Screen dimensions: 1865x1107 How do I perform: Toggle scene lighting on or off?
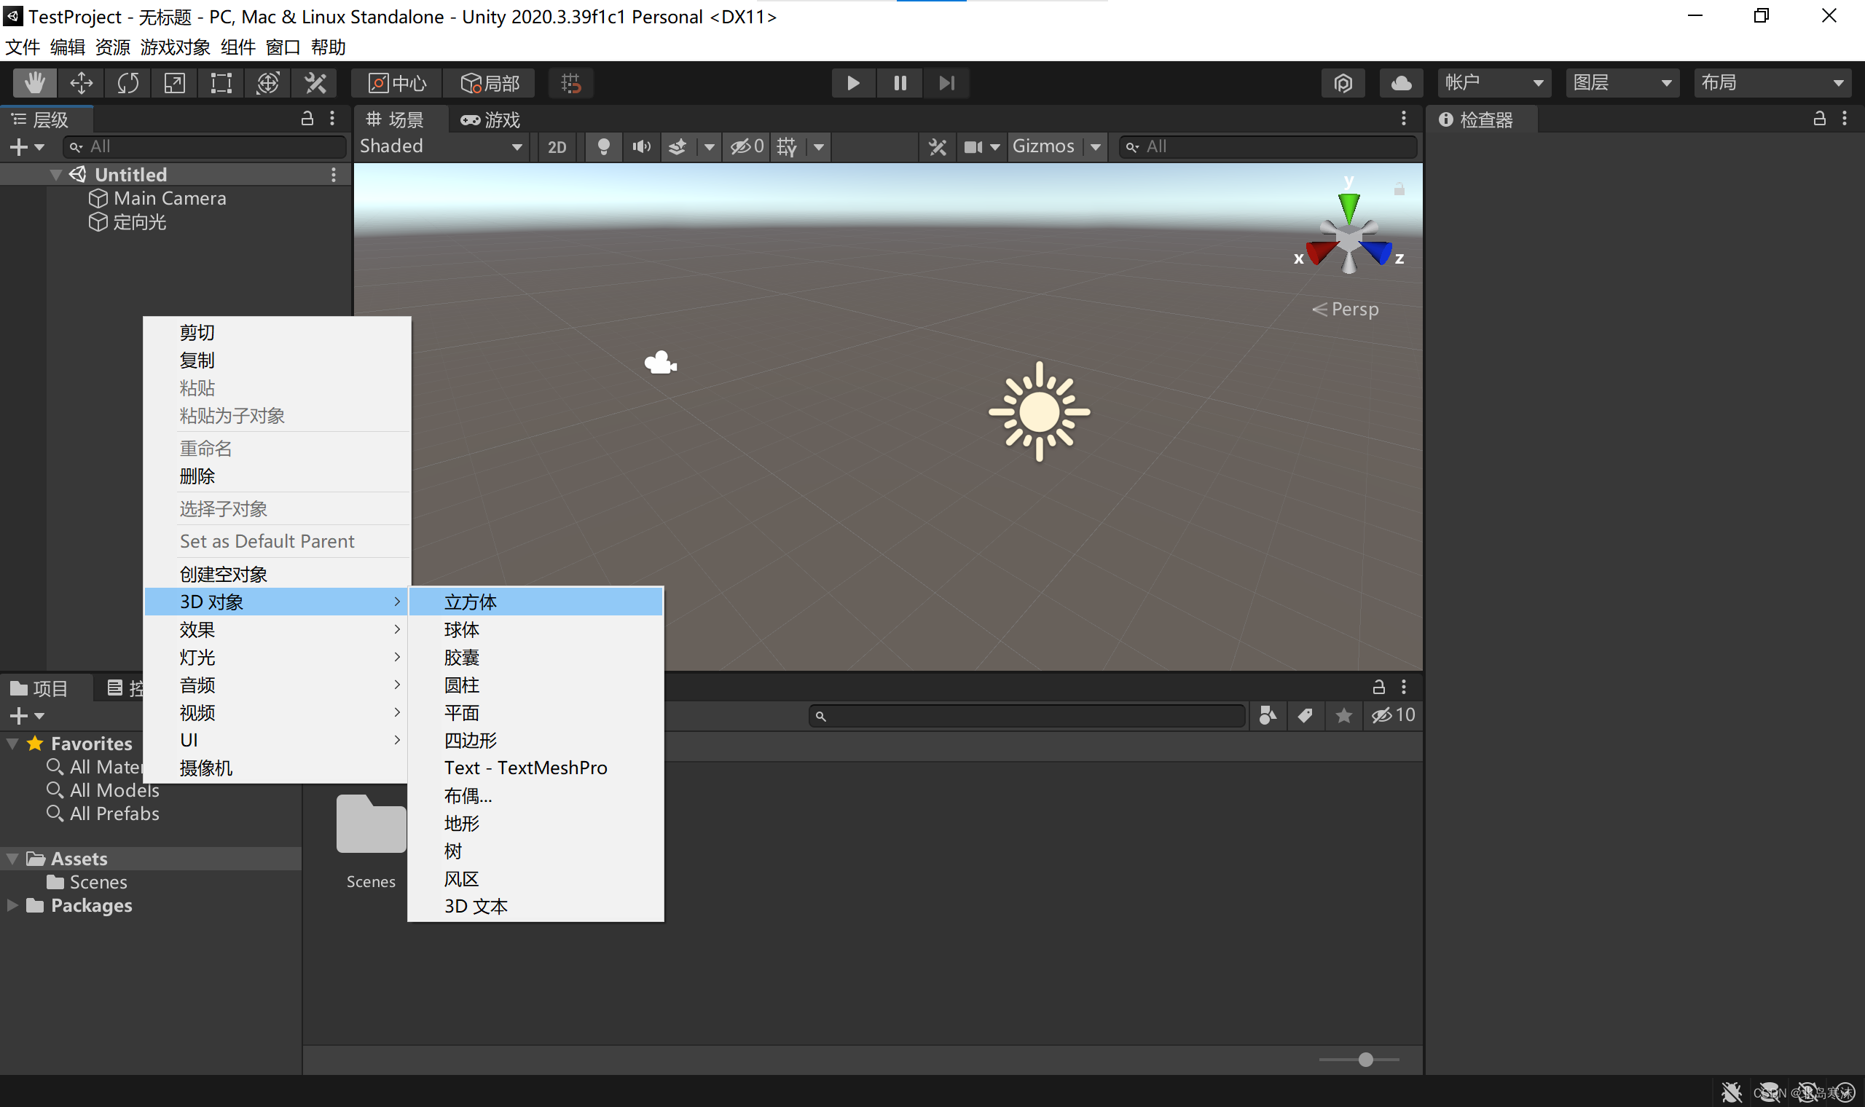[x=603, y=146]
